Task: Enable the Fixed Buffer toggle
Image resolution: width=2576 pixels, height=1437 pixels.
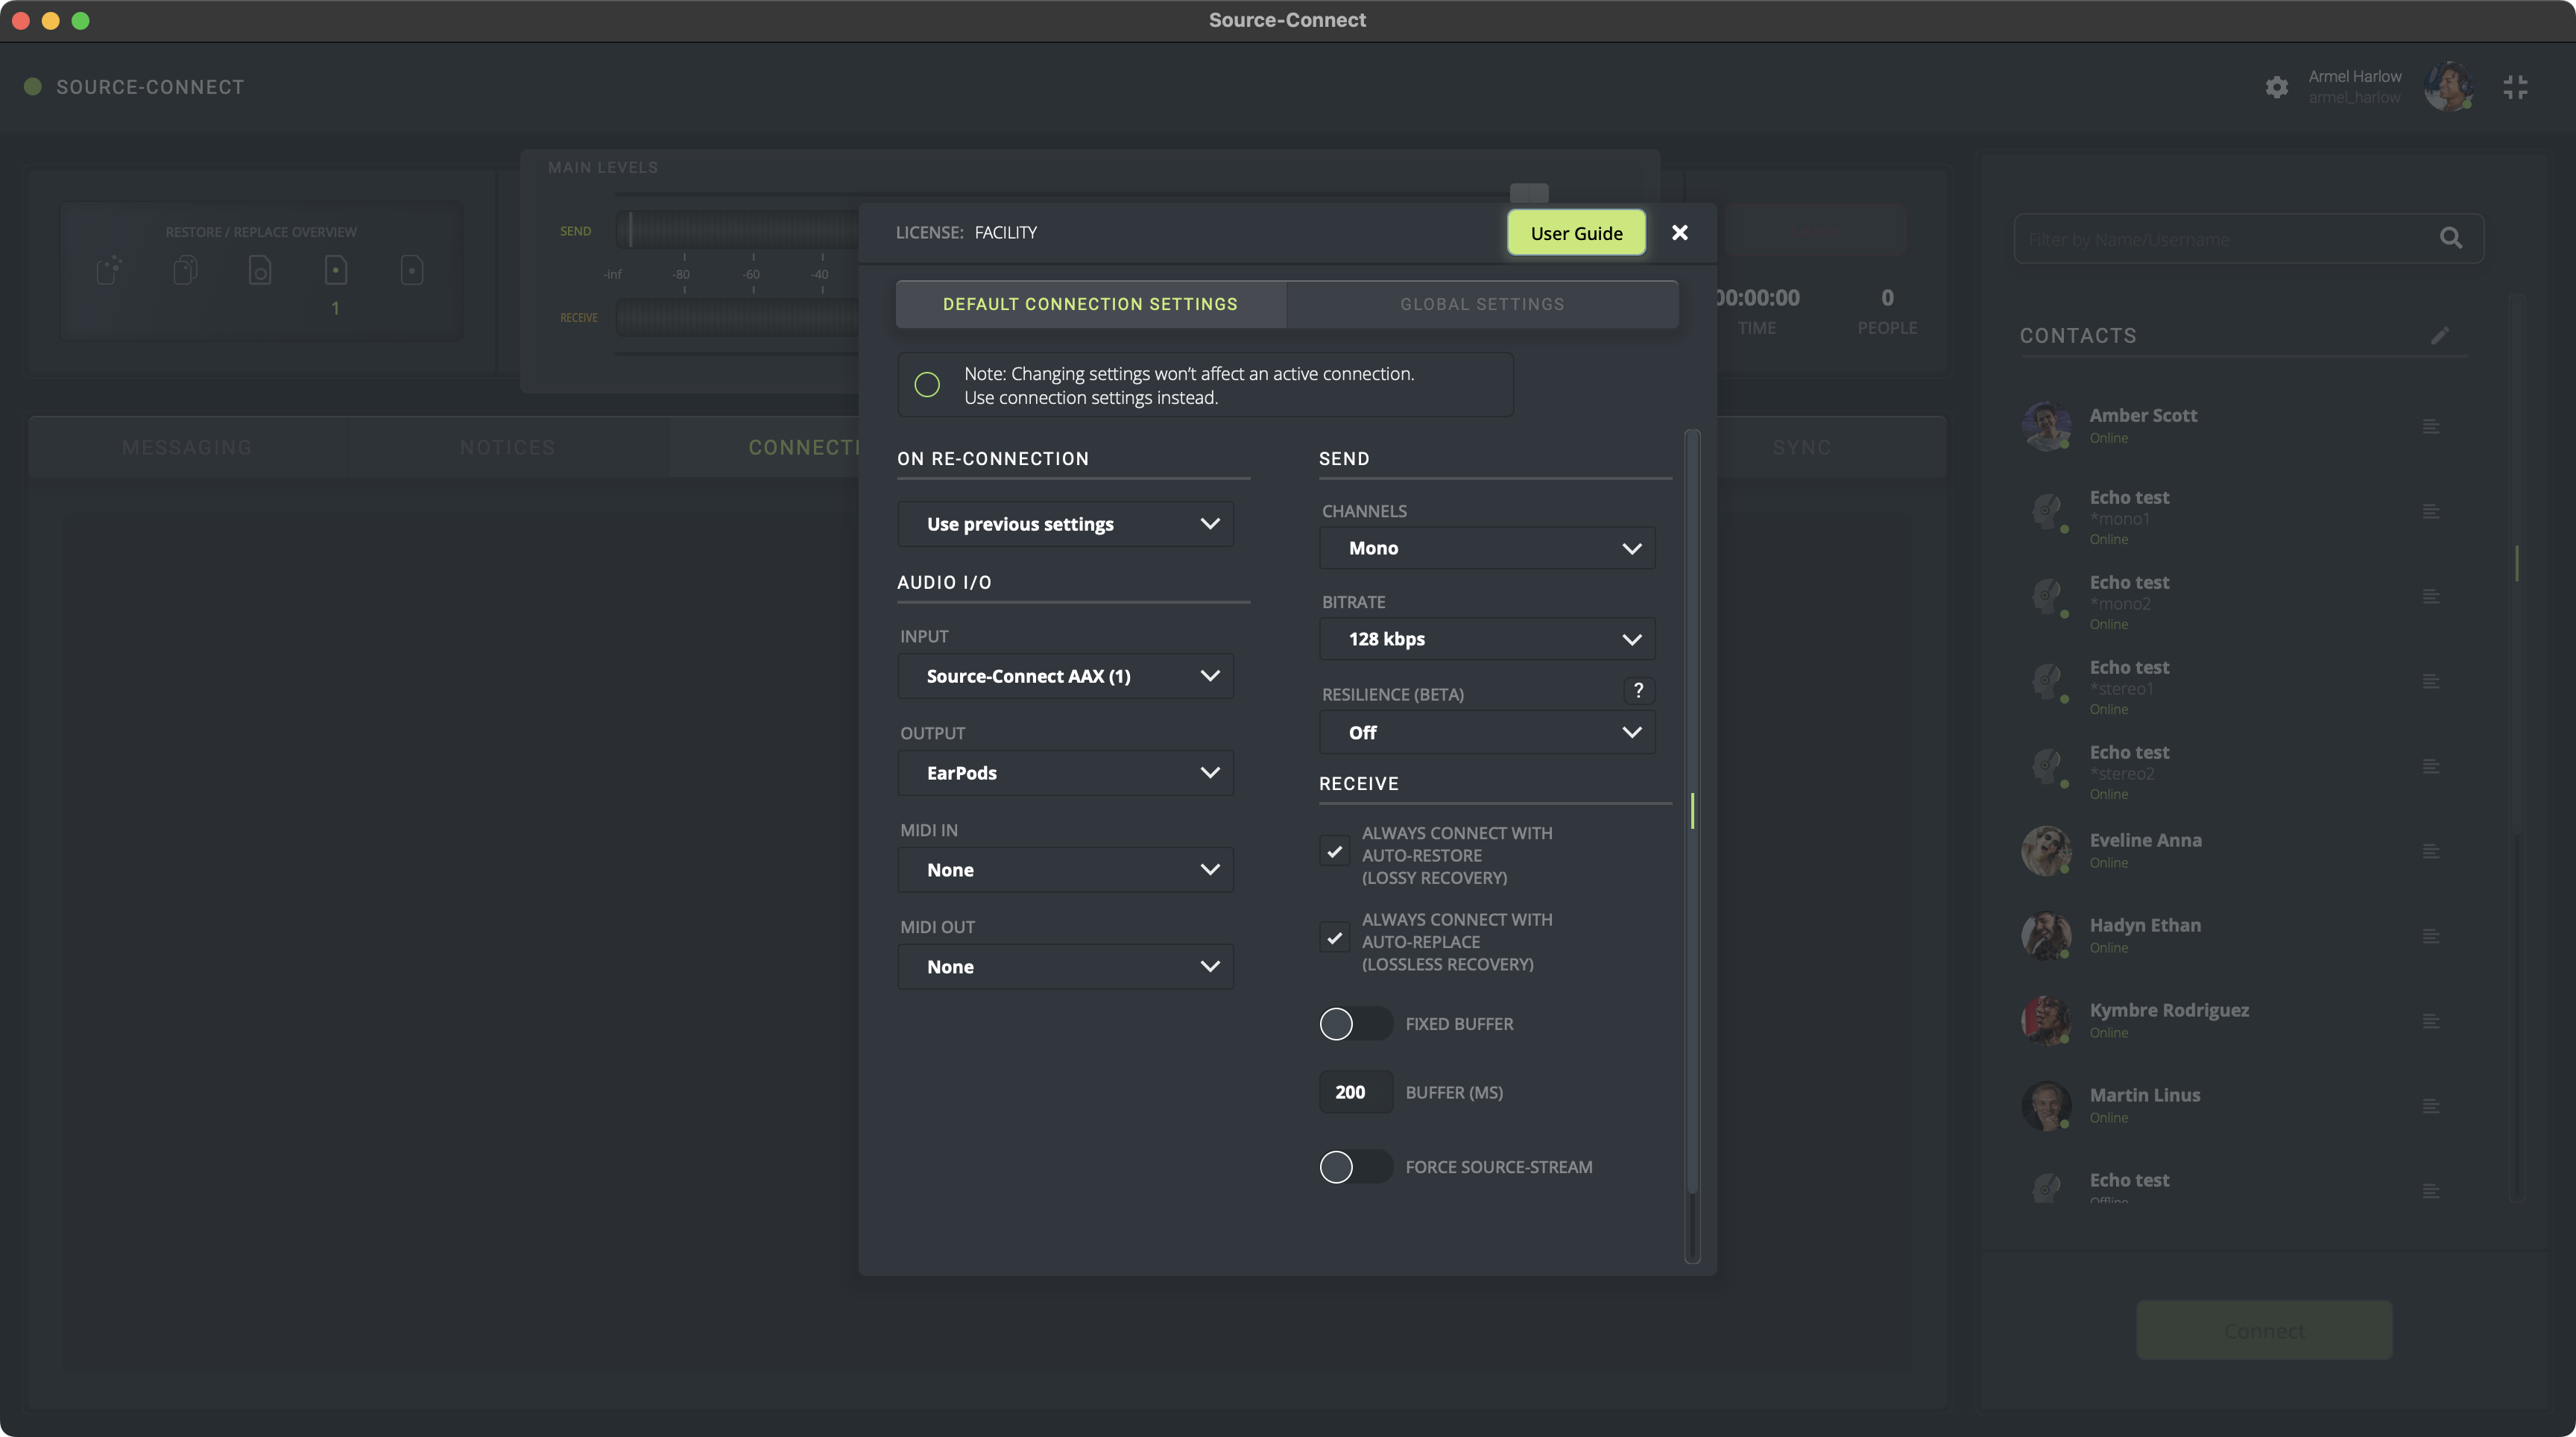Action: (1354, 1024)
